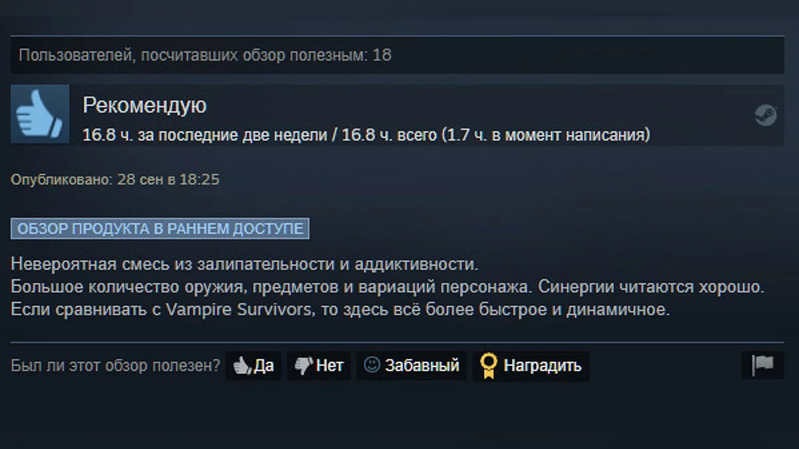
Task: Click the gold award ribbon icon
Action: 489,366
